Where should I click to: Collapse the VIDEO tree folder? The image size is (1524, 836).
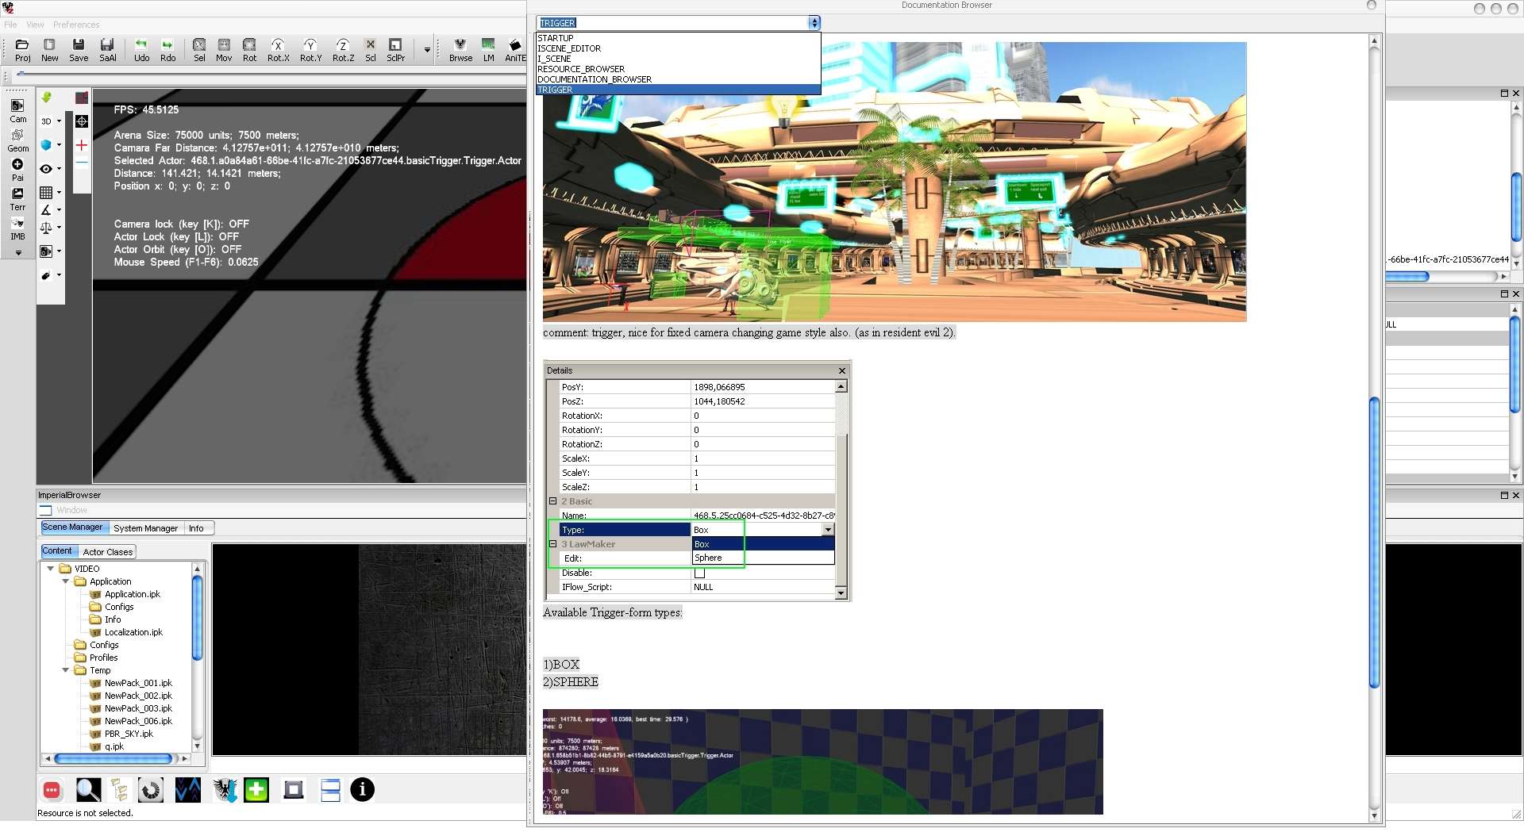click(51, 569)
